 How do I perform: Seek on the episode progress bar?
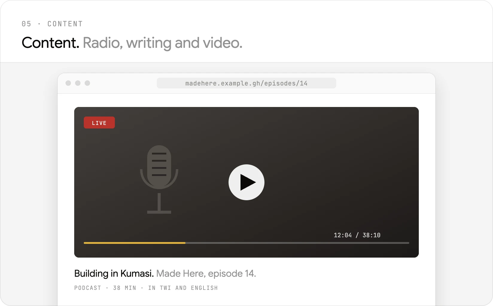(x=246, y=243)
